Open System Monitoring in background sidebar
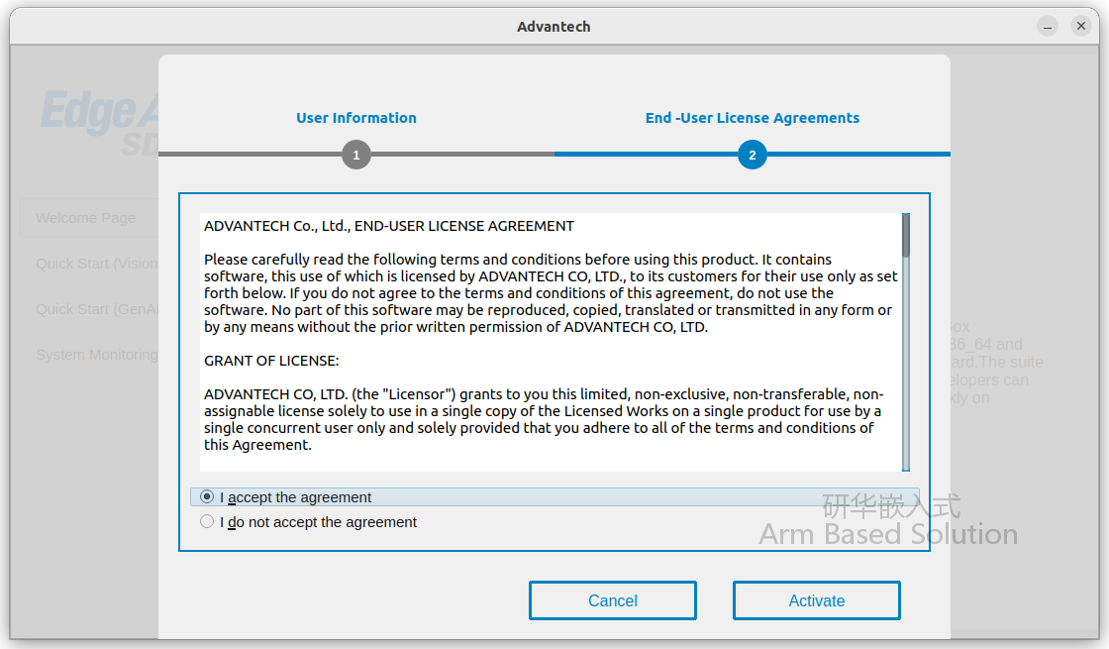 pyautogui.click(x=97, y=355)
